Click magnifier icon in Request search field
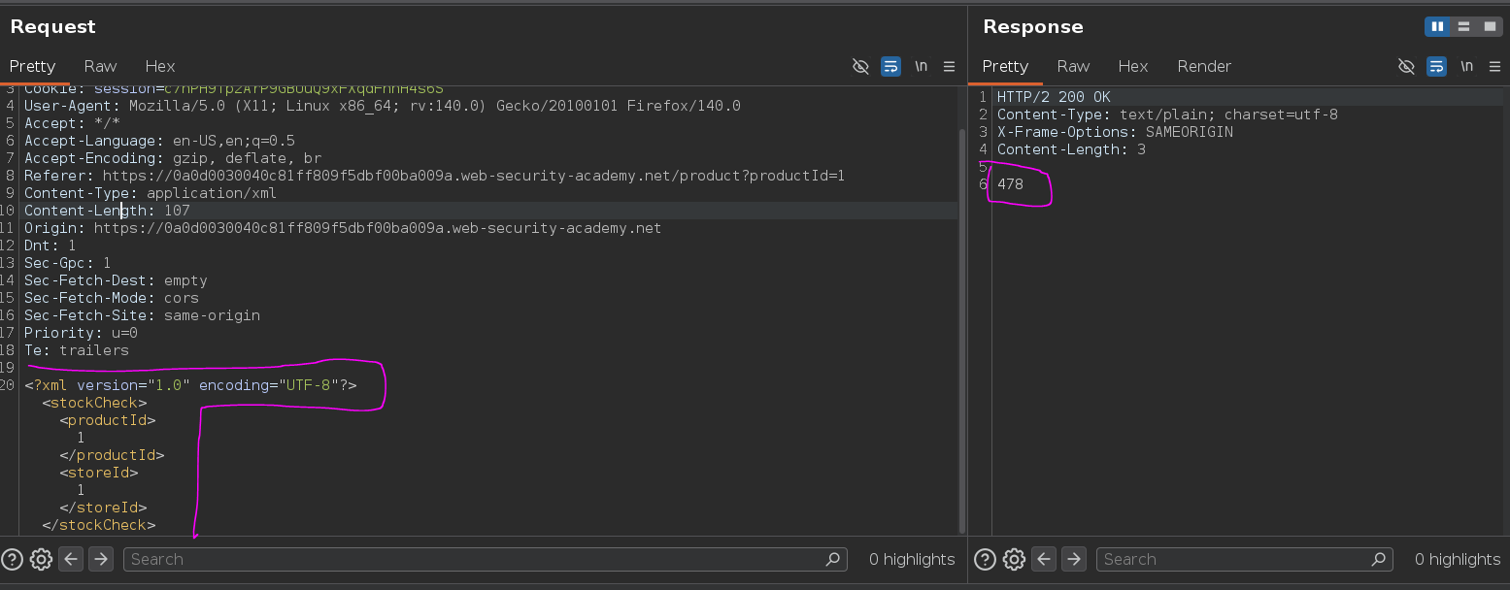Image resolution: width=1510 pixels, height=590 pixels. tap(832, 559)
